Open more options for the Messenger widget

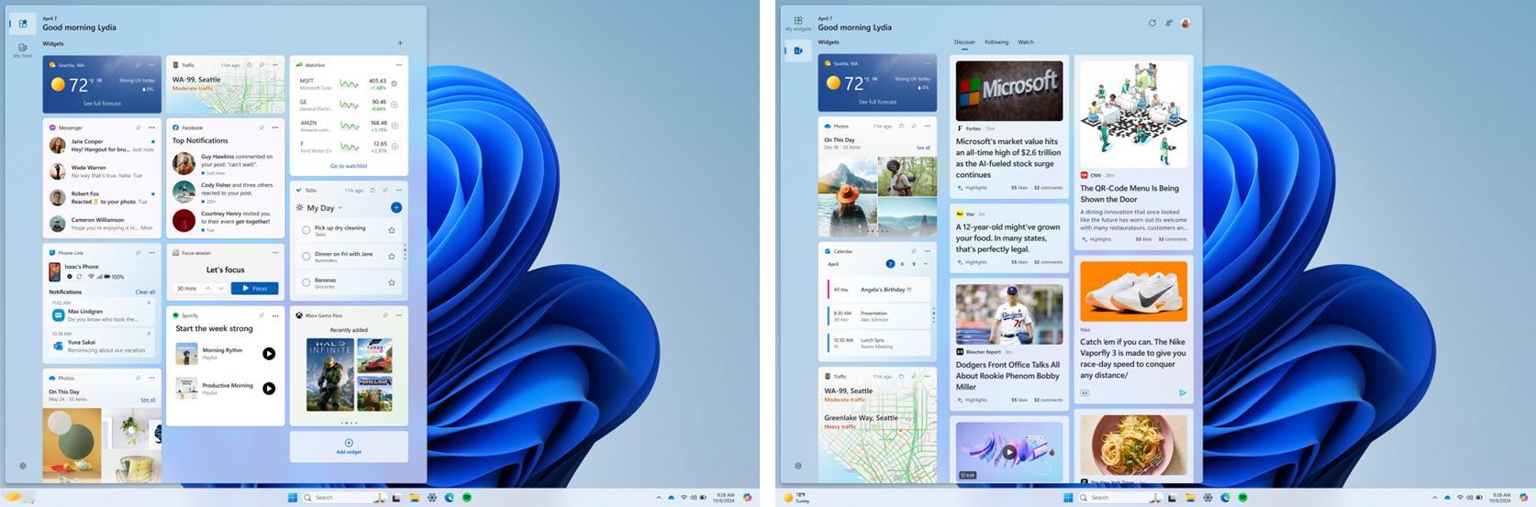click(x=151, y=127)
